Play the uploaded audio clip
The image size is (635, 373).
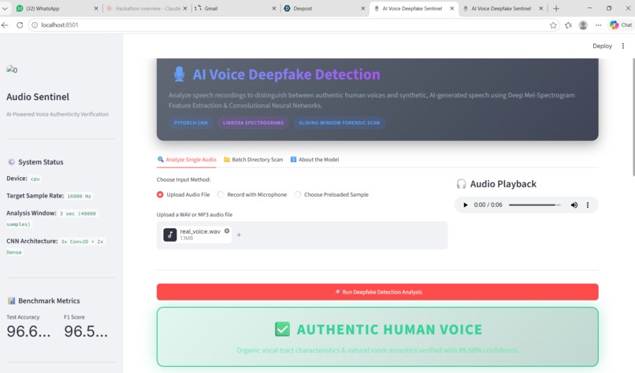[466, 205]
